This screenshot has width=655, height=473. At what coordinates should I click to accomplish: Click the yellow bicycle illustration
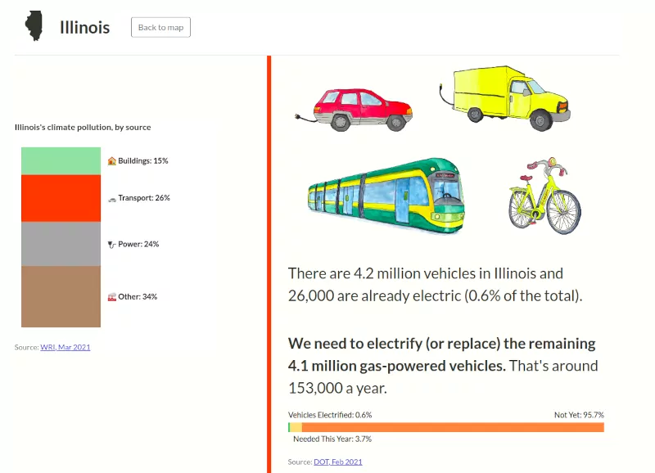pos(544,196)
